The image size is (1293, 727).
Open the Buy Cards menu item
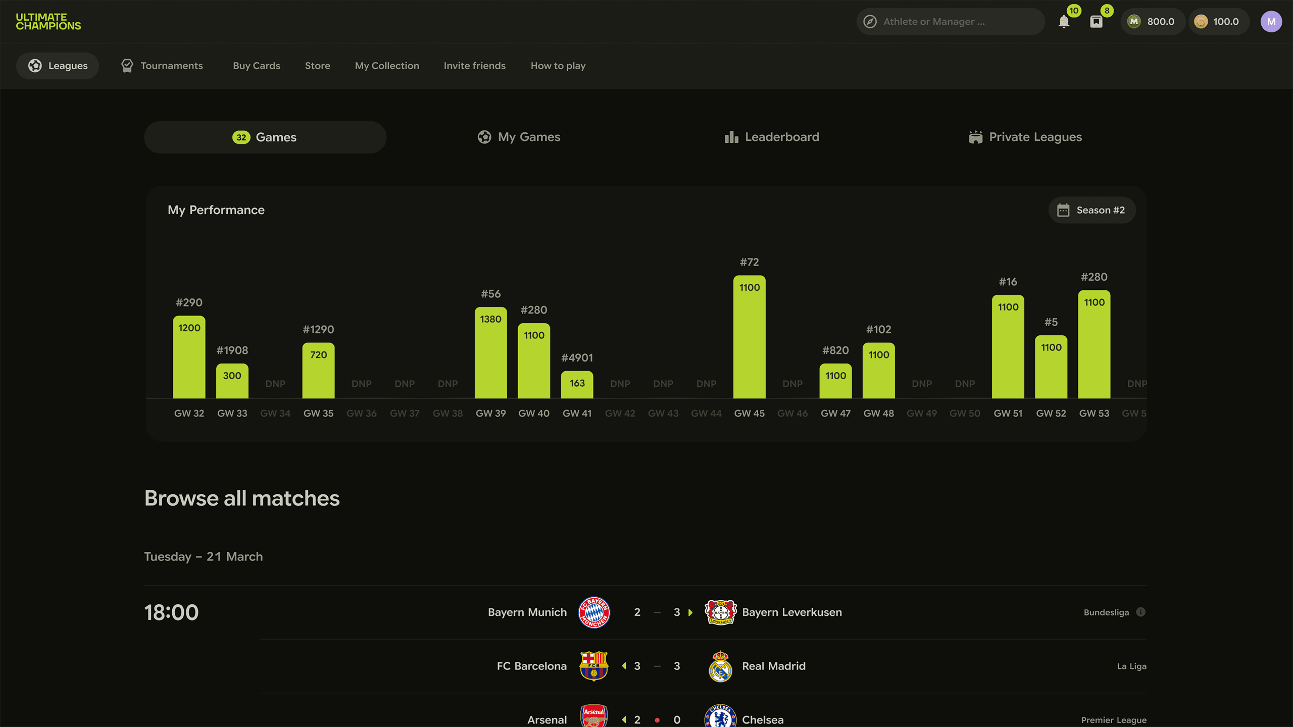click(x=257, y=66)
